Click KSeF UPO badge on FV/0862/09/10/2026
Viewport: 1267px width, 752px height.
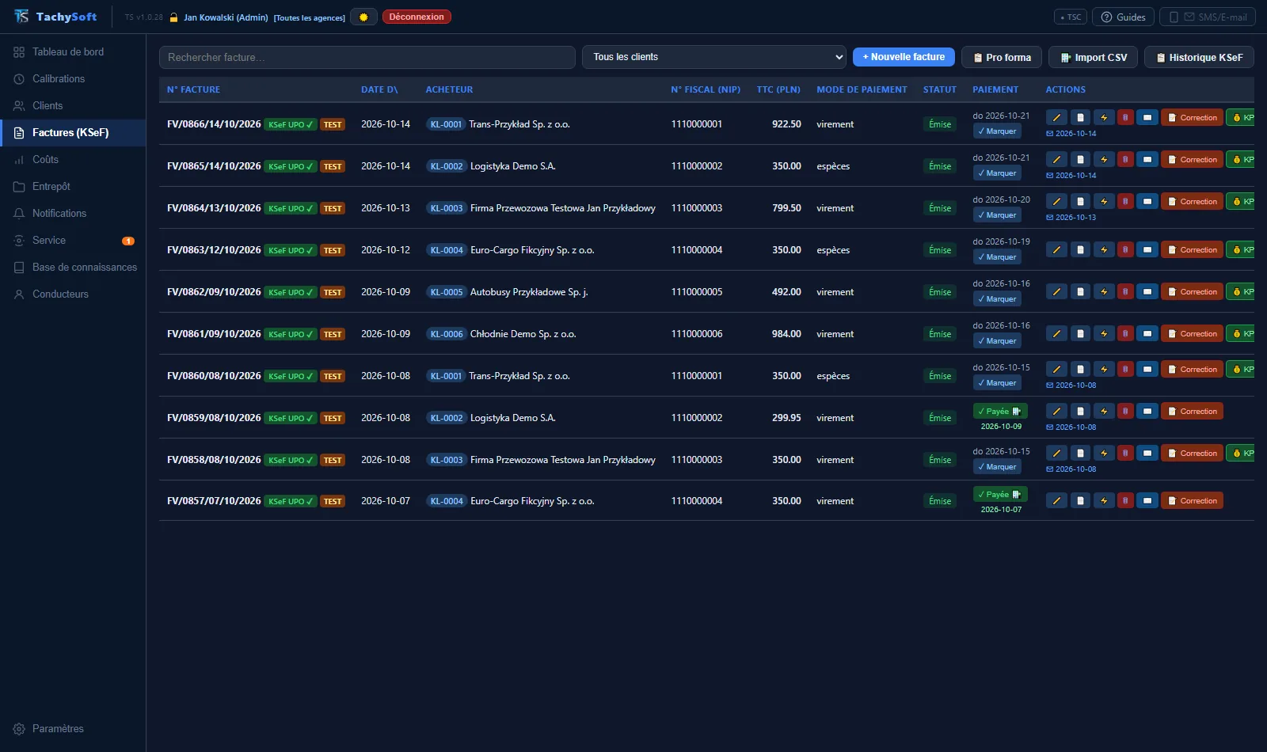tap(290, 292)
